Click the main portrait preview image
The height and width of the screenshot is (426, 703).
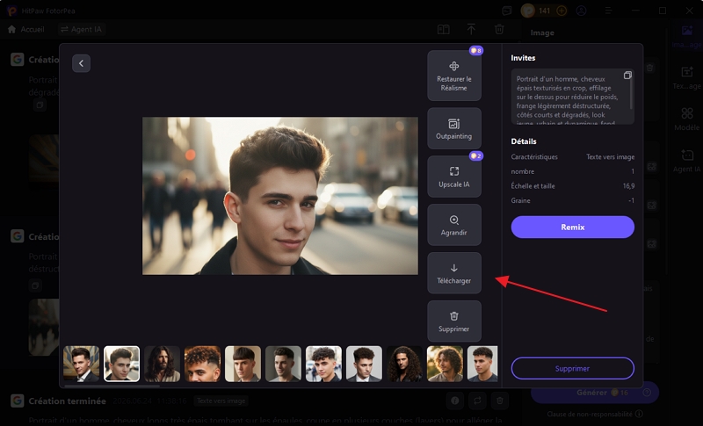[x=280, y=196]
